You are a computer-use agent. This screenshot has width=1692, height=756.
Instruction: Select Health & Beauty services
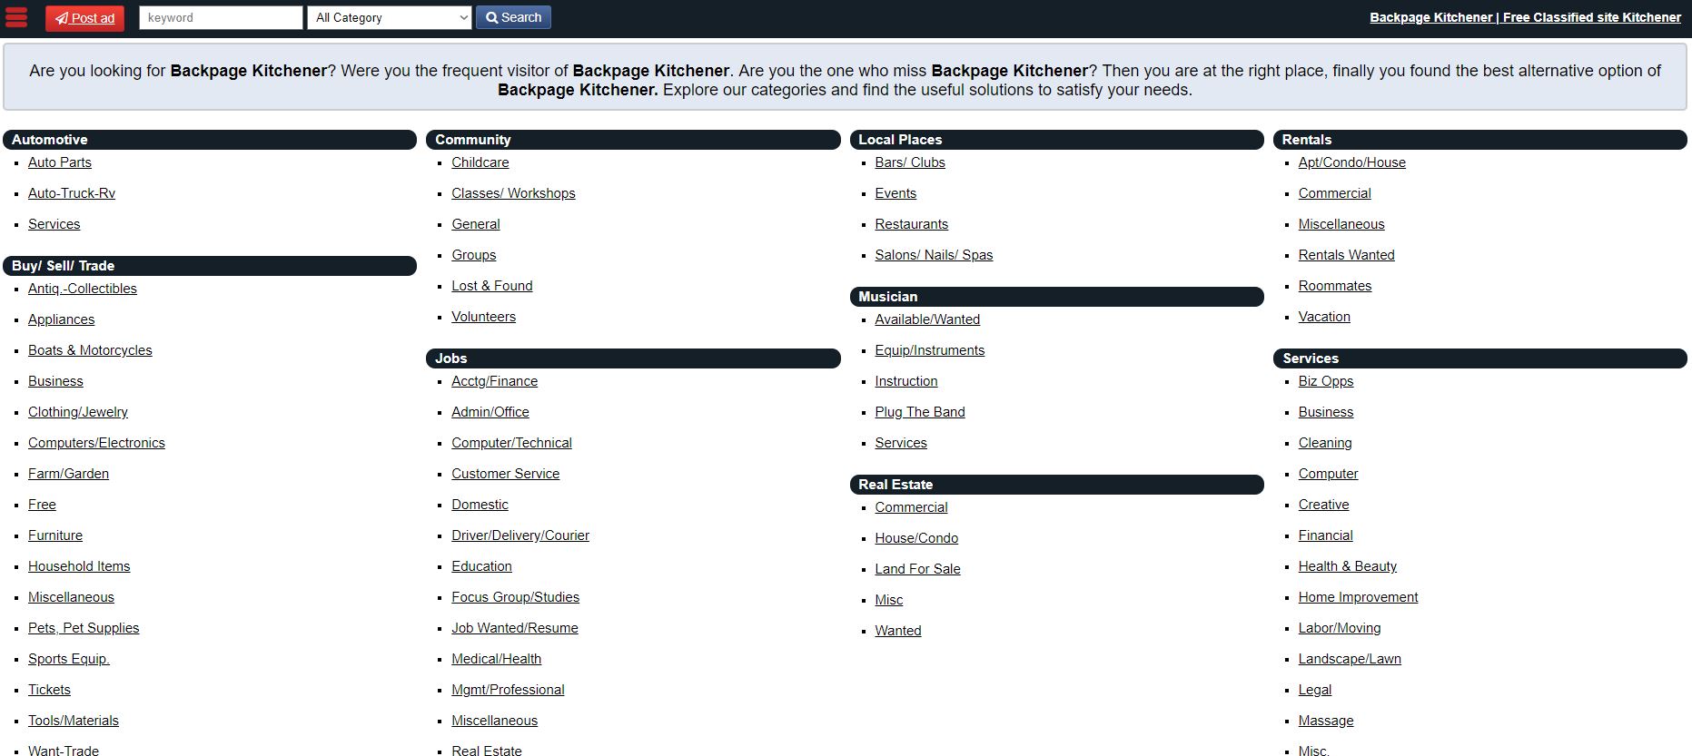pos(1347,566)
